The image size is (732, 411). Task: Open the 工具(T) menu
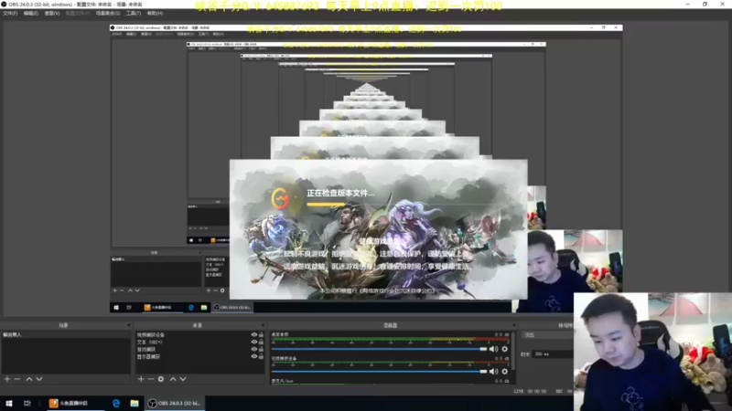[x=134, y=13]
